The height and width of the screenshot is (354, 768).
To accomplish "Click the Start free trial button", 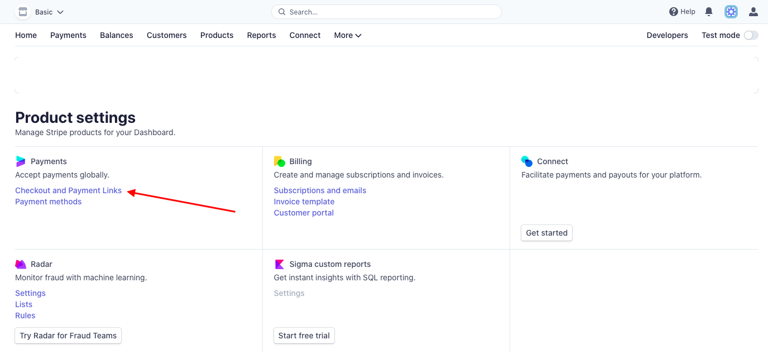I will pyautogui.click(x=304, y=336).
